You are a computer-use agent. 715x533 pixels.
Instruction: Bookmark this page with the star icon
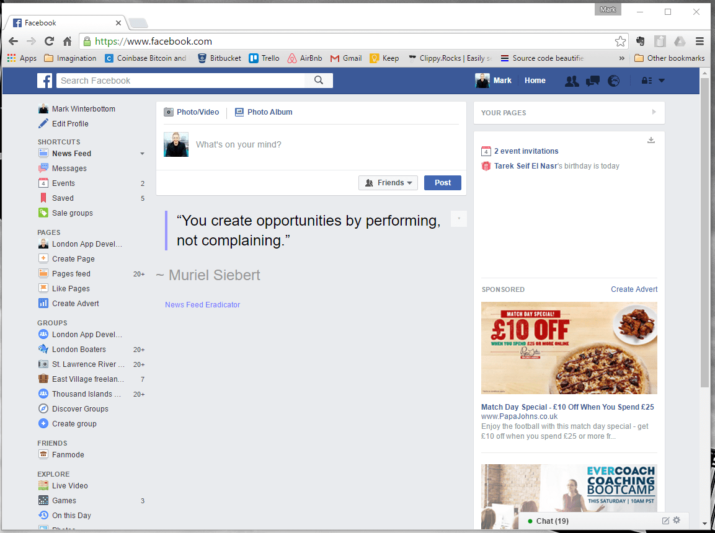pyautogui.click(x=620, y=42)
